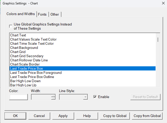
Task: Click Copy from Global button
Action: click(147, 116)
